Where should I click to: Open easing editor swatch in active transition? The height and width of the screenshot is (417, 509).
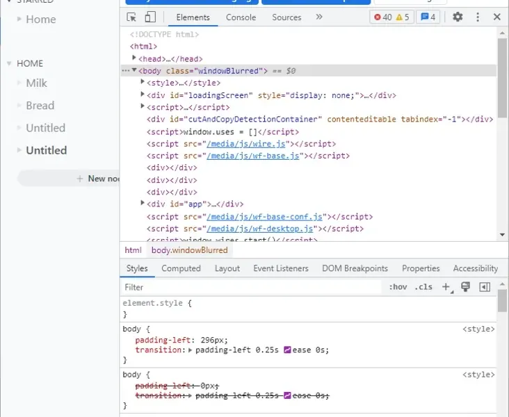pos(287,350)
